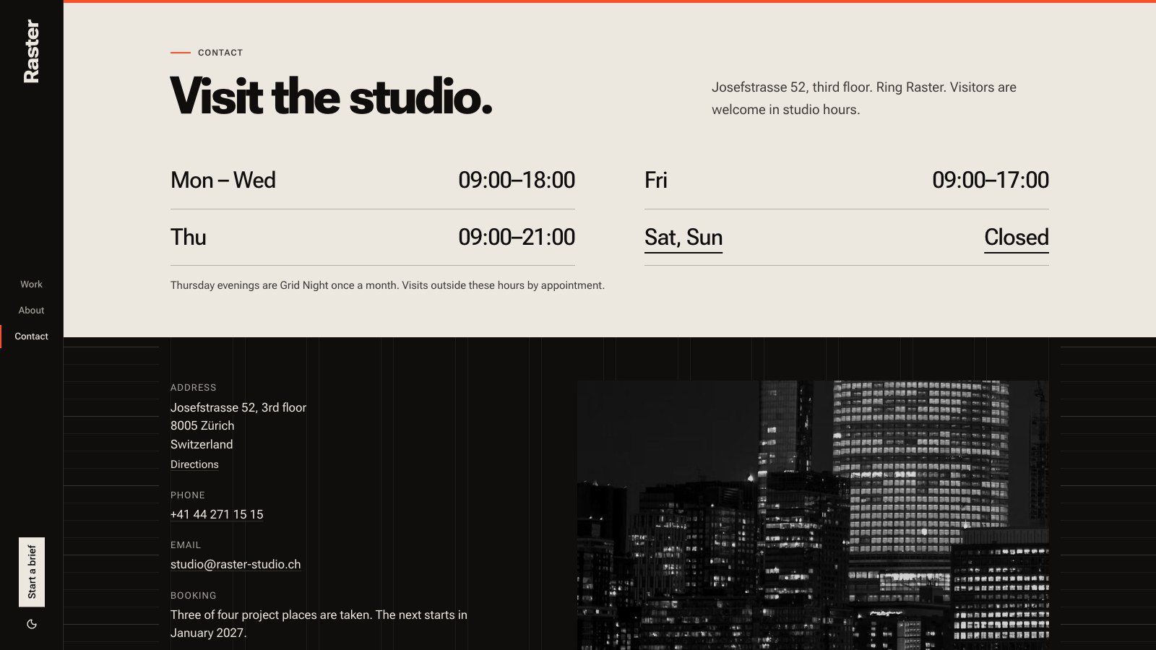
Task: Select the Mon – Wed hours row label
Action: 223,180
